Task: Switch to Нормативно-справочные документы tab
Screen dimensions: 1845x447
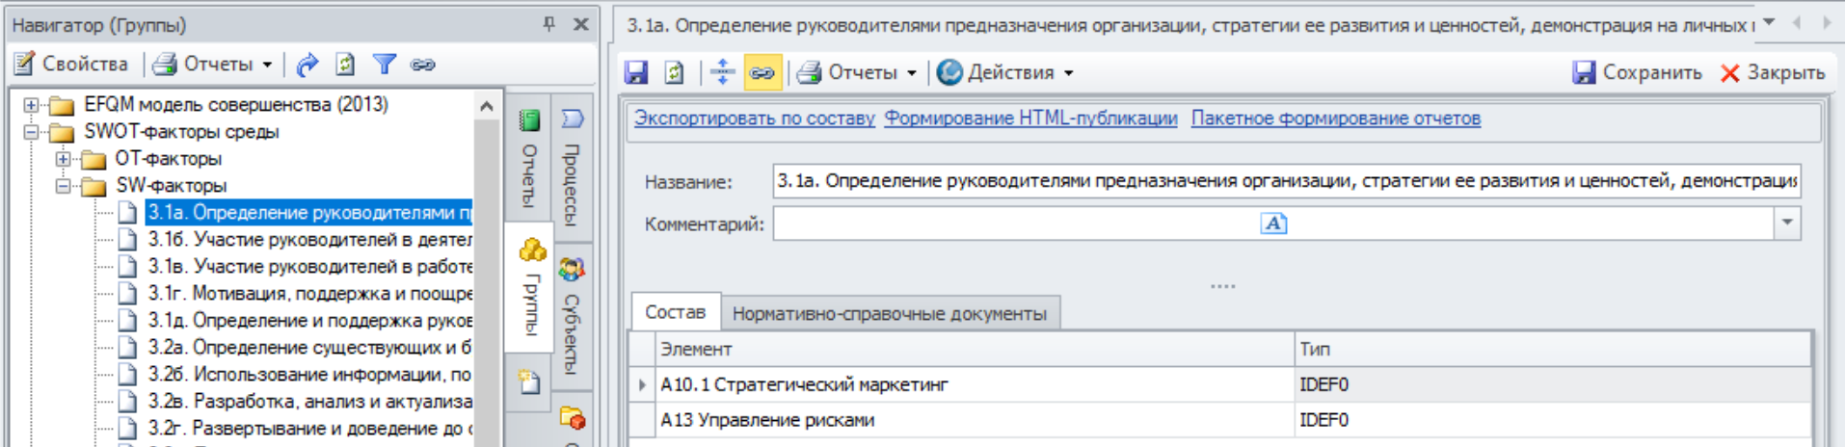Action: (x=889, y=313)
